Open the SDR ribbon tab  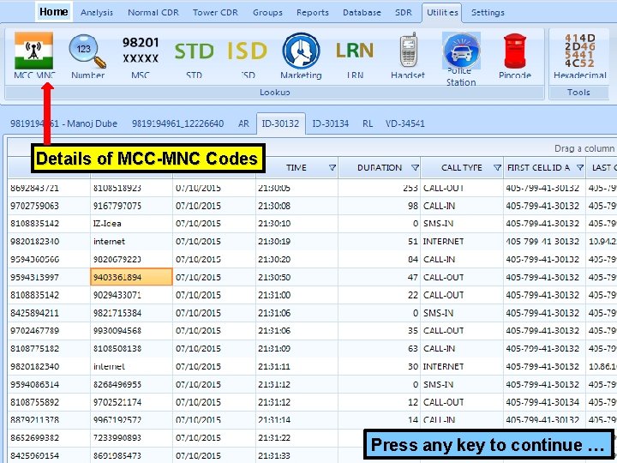[x=404, y=13]
